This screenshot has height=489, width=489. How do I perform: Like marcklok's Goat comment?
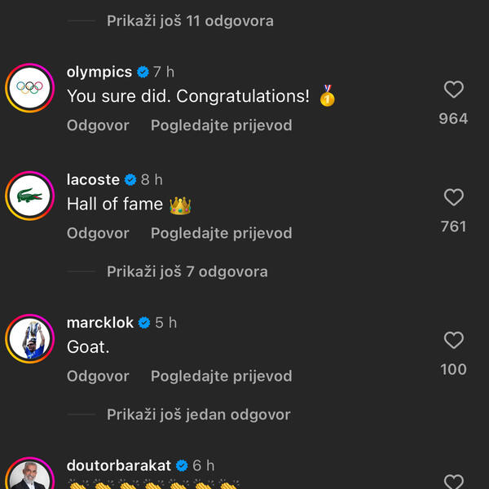click(x=453, y=340)
